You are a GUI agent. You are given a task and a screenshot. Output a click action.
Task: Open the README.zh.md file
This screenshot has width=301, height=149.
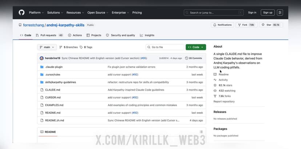click(x=55, y=120)
